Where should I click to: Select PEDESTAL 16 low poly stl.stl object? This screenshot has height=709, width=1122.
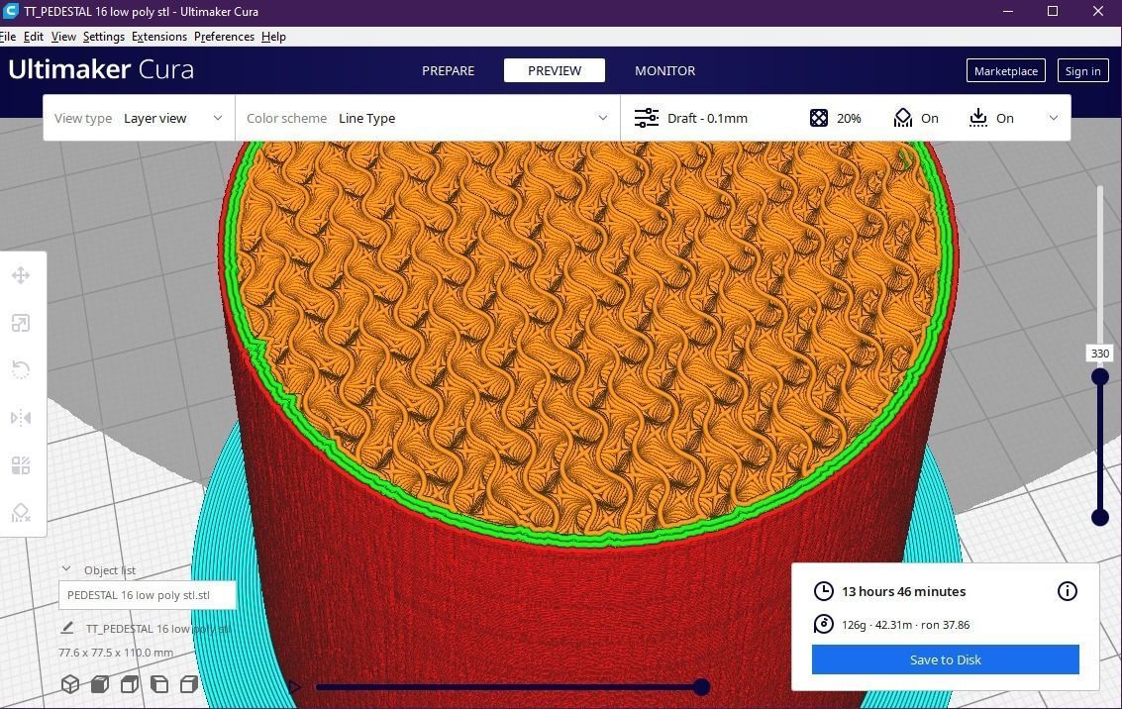147,595
